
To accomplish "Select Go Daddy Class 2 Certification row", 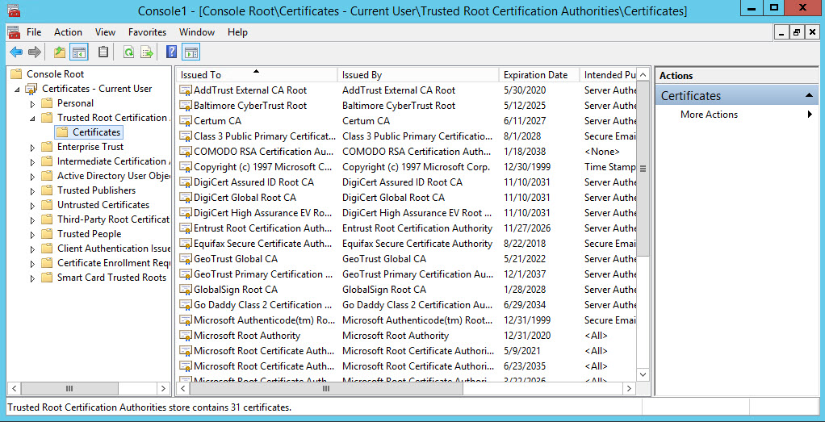I will (x=405, y=305).
